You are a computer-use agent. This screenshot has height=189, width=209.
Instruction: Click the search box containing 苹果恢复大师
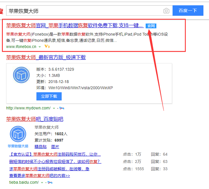[x=90, y=11]
